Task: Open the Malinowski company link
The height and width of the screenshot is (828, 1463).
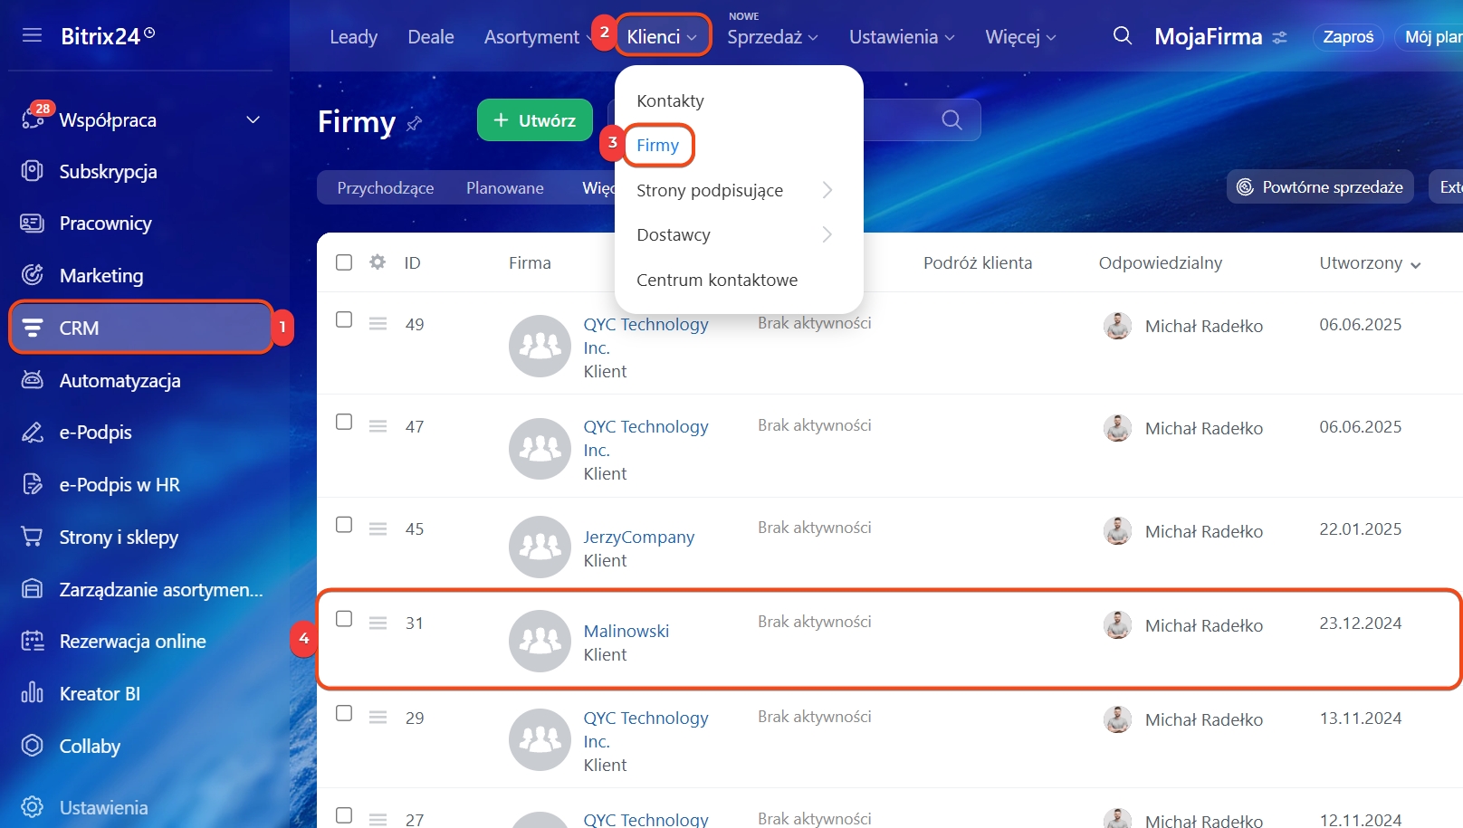Action: tap(626, 631)
